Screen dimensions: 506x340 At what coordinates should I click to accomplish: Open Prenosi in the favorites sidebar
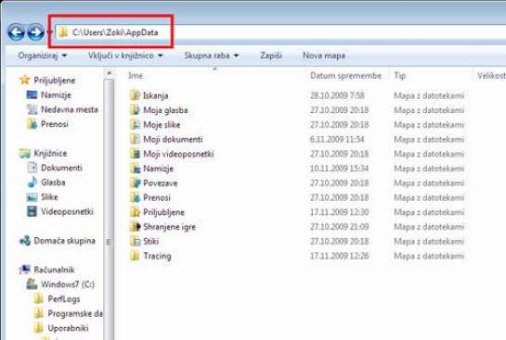pos(47,124)
